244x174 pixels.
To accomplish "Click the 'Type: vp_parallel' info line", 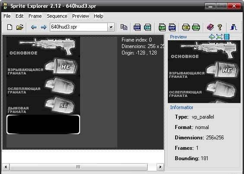I will [x=195, y=117].
